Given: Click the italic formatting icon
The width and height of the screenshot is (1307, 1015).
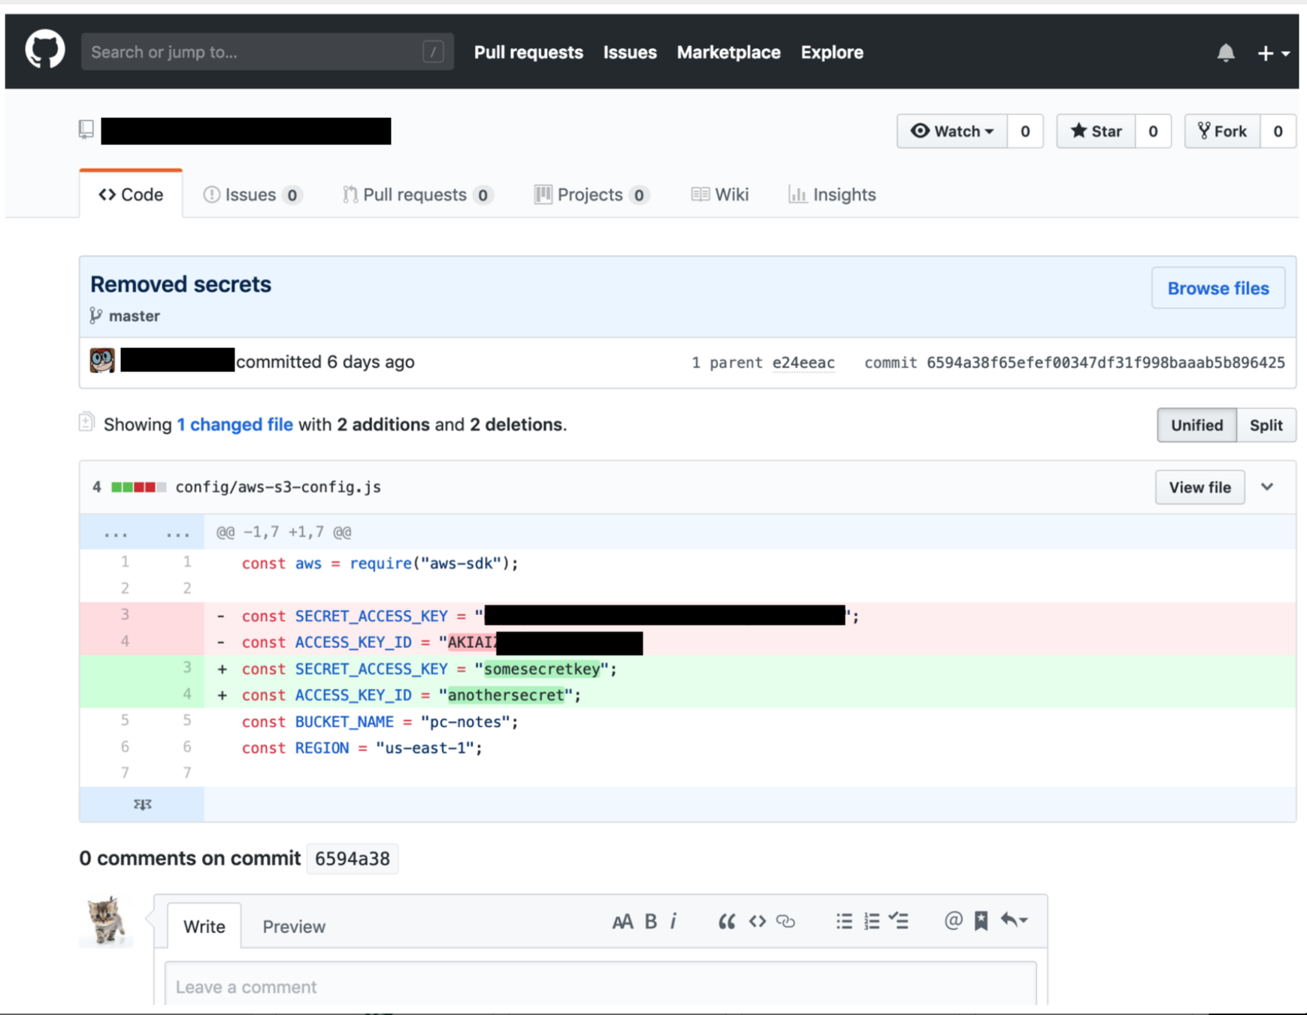Looking at the screenshot, I should (x=673, y=921).
